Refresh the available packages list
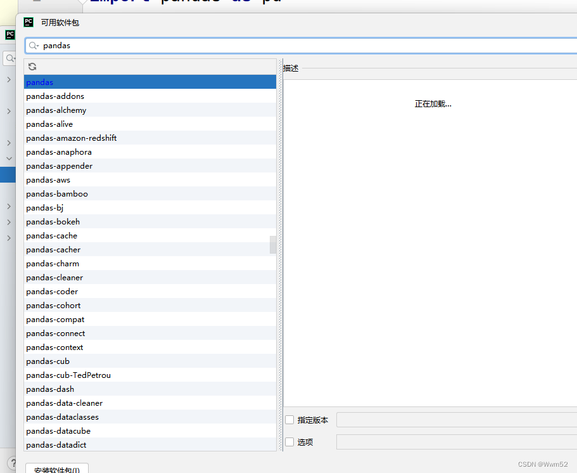577x473 pixels. coord(32,66)
